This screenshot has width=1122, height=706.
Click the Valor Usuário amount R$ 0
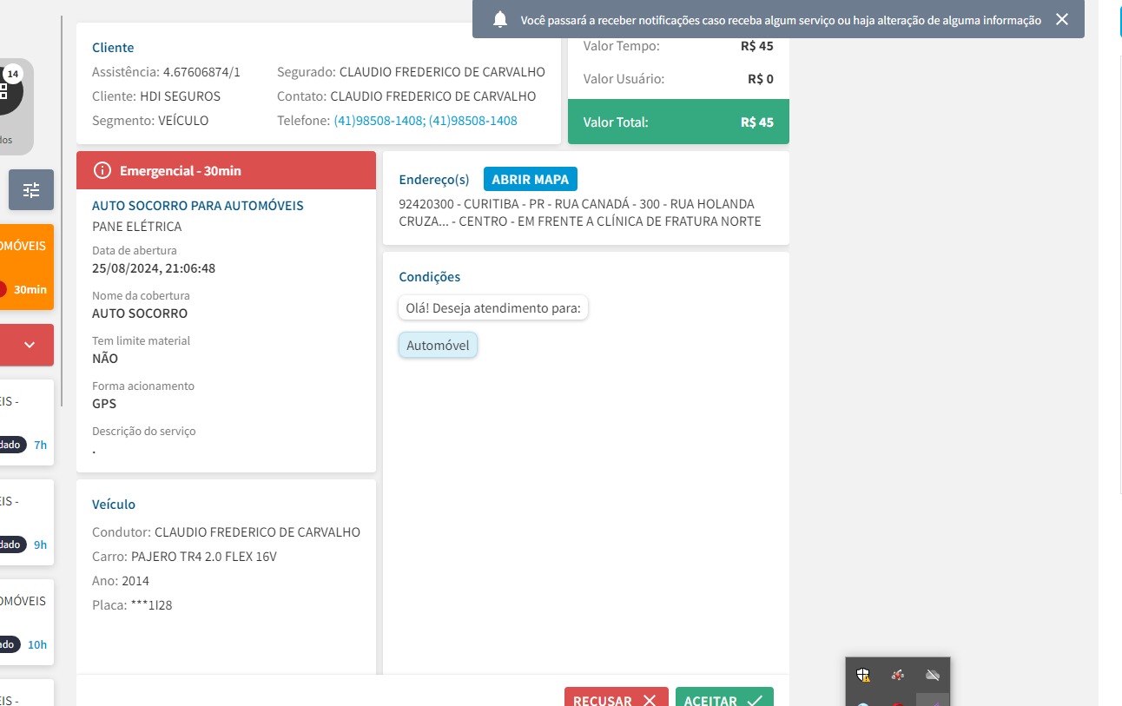tap(761, 79)
